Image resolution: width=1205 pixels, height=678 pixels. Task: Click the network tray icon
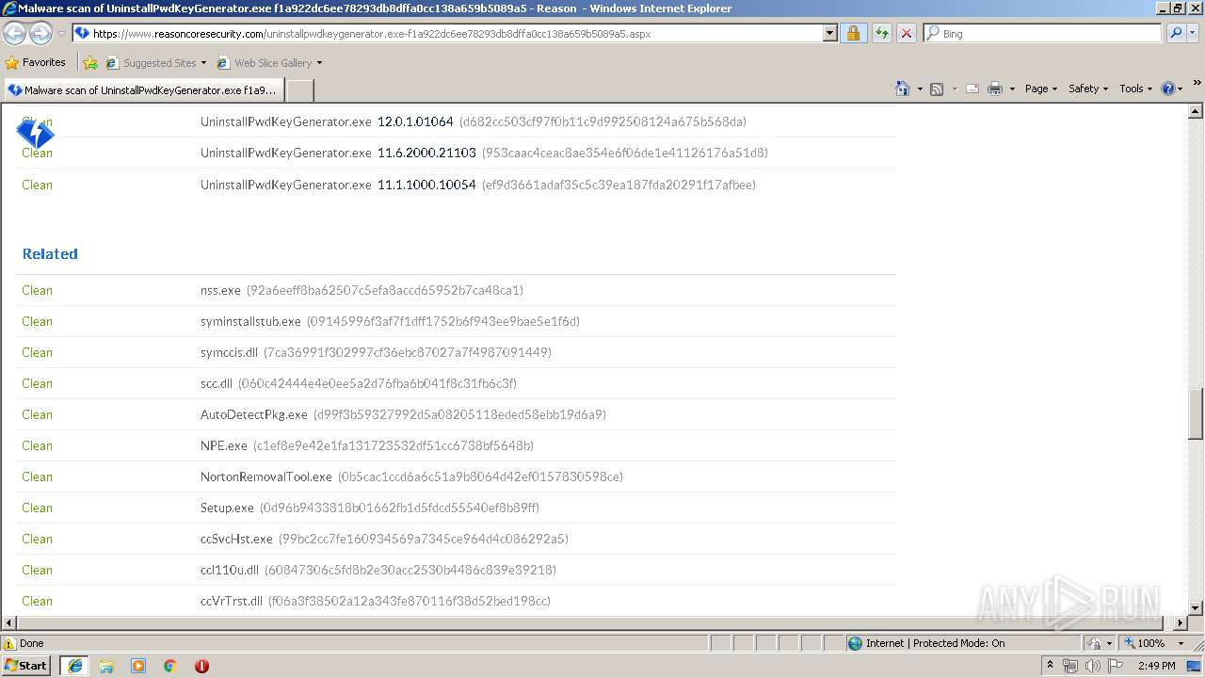point(1070,666)
